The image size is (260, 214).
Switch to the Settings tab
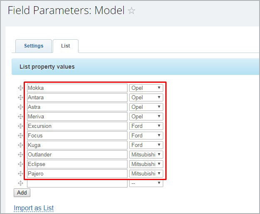coord(34,46)
